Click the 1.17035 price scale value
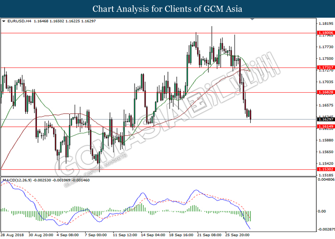This screenshot has height=239, width=335. click(x=326, y=82)
